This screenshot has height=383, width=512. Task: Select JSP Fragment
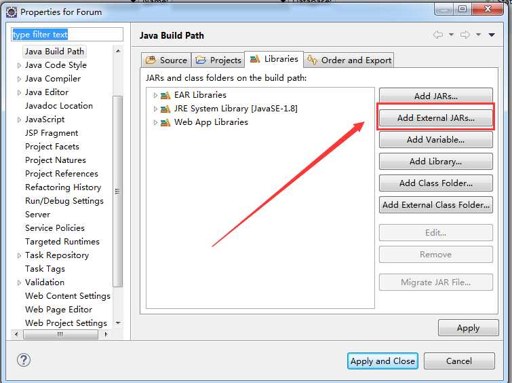[x=52, y=133]
